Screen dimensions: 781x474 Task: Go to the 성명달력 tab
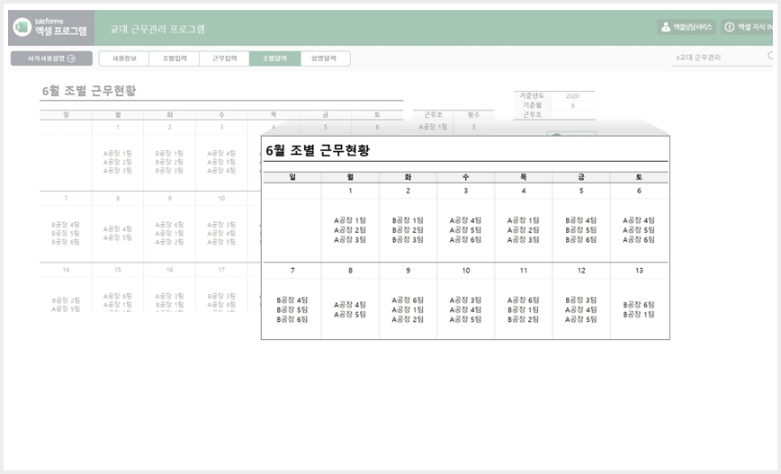click(324, 58)
